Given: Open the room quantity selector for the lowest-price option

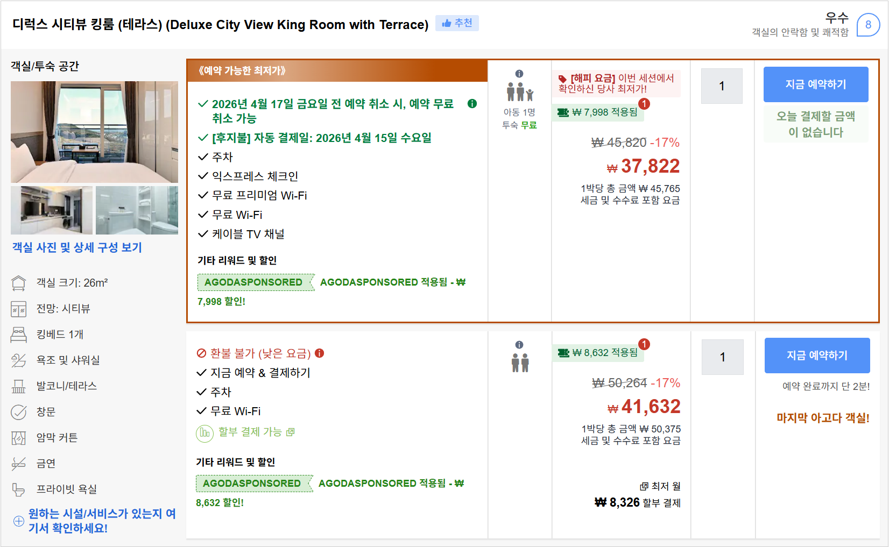Looking at the screenshot, I should 722,86.
